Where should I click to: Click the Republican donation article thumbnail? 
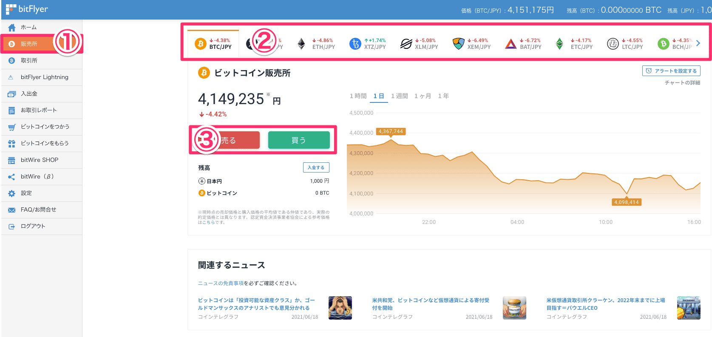coord(514,308)
